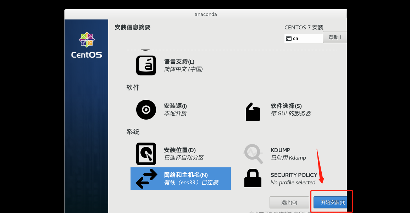
Task: Click the anaconda window title
Action: [206, 15]
